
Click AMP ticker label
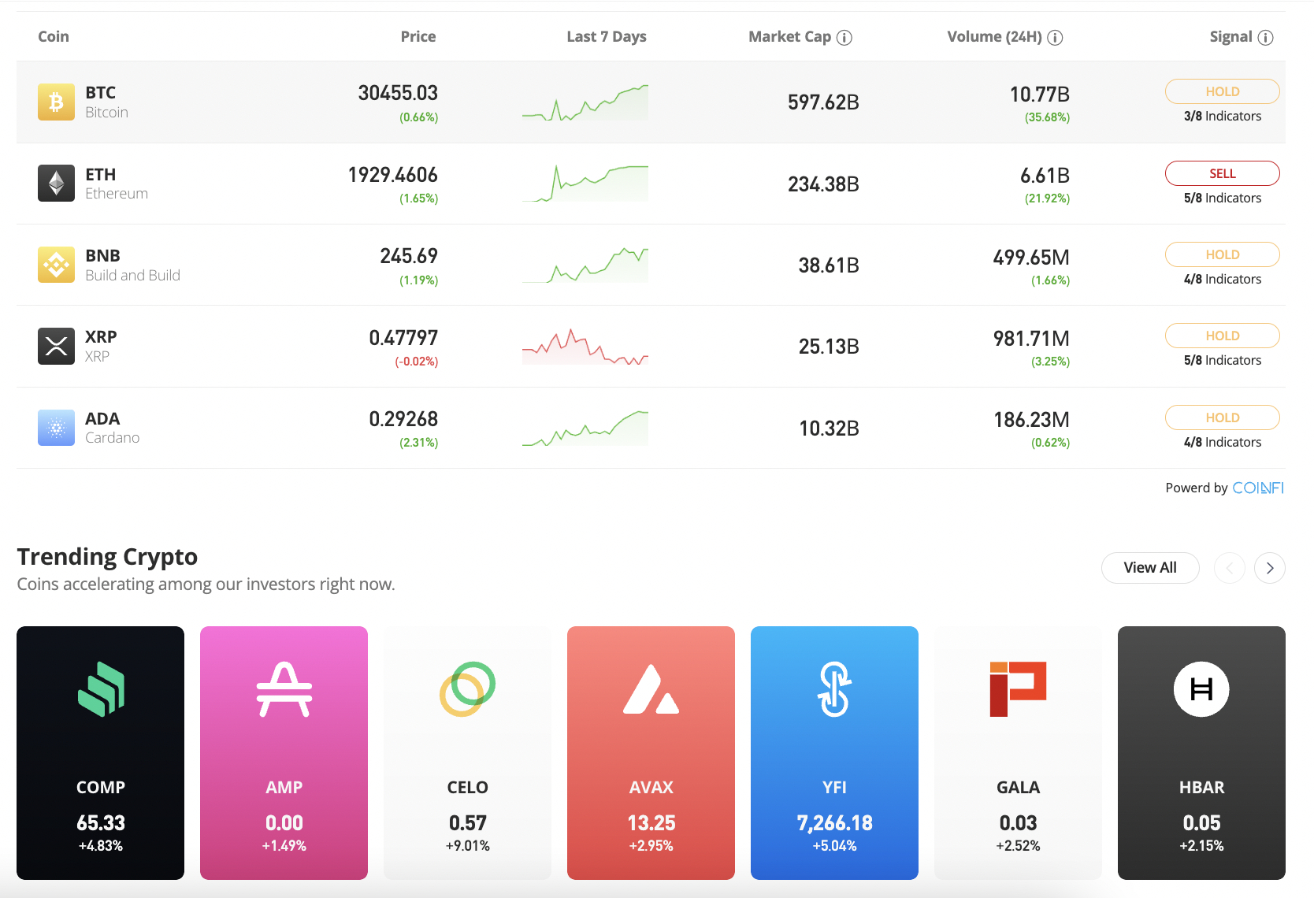tap(284, 788)
